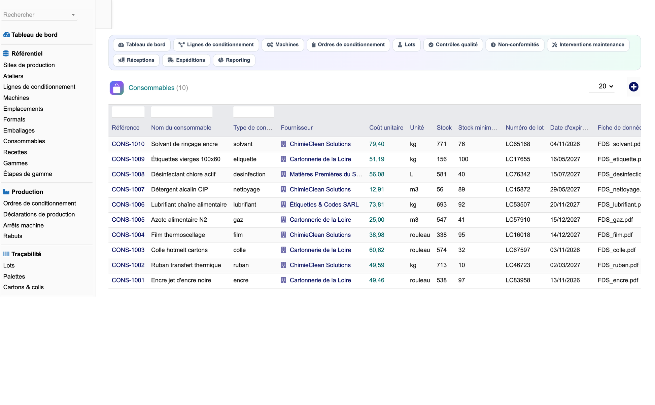Open the Ordres de conditionnement tab
Image resolution: width=655 pixels, height=405 pixels.
pyautogui.click(x=348, y=45)
